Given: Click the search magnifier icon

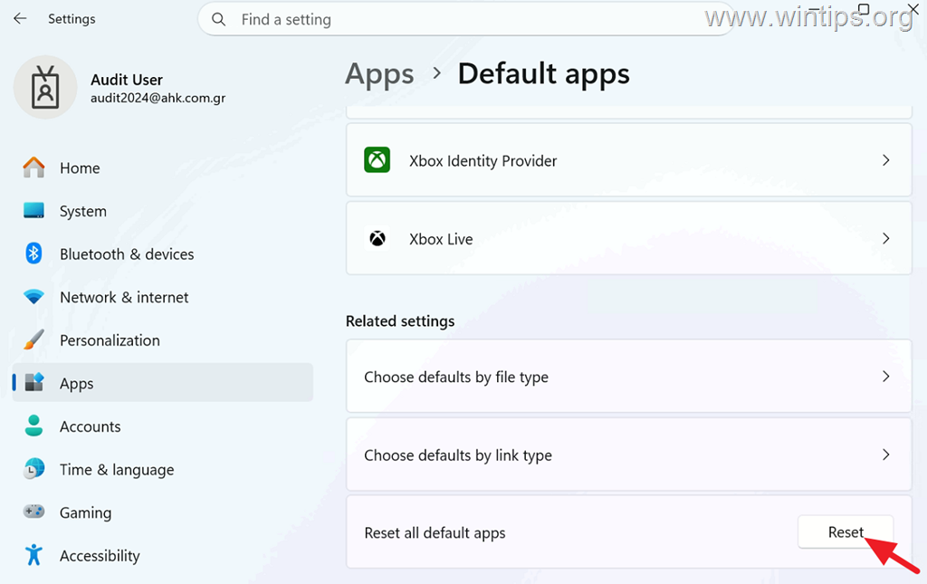Looking at the screenshot, I should pyautogui.click(x=219, y=20).
